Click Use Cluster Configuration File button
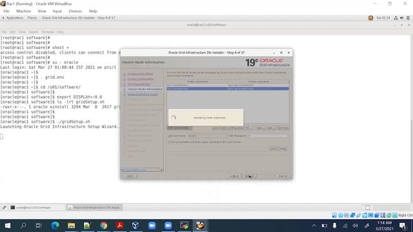This screenshot has width=413, height=232. (232, 128)
